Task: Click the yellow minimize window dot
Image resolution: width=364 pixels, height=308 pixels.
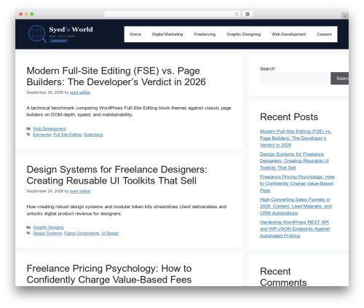Action: (x=26, y=15)
